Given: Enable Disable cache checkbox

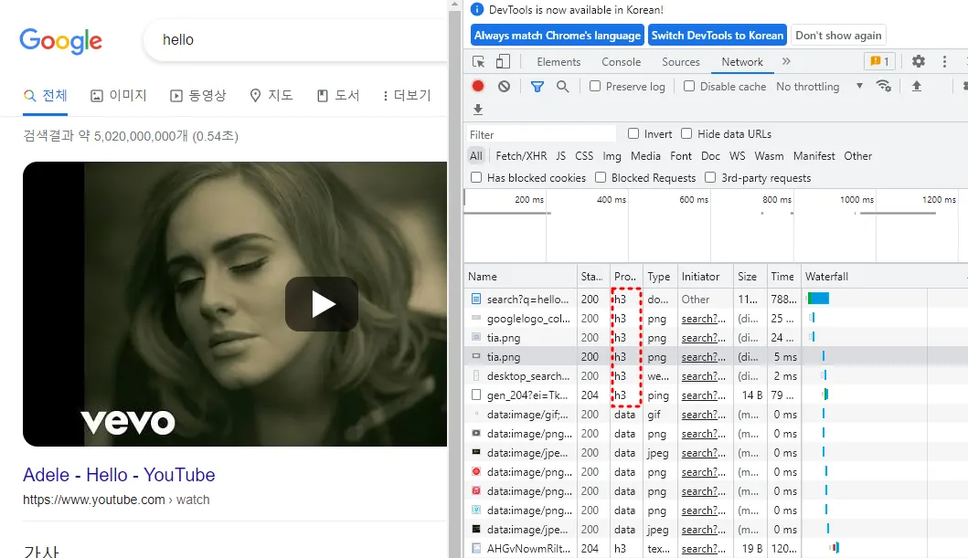Looking at the screenshot, I should [689, 87].
